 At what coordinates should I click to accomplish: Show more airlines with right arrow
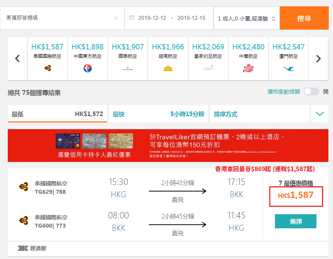click(x=318, y=59)
